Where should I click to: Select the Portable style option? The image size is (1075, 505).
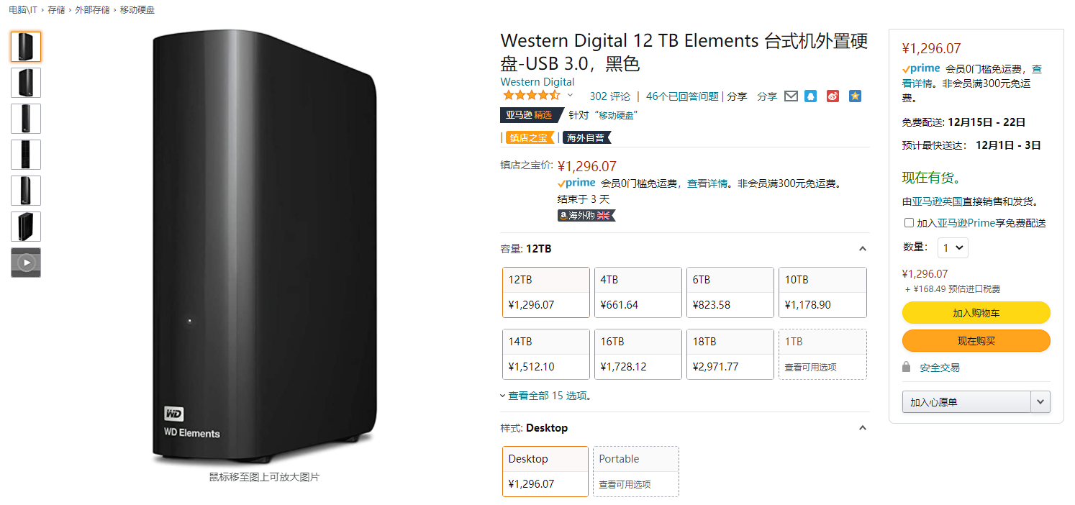pyautogui.click(x=635, y=471)
